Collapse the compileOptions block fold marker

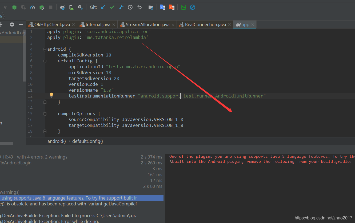[45, 113]
